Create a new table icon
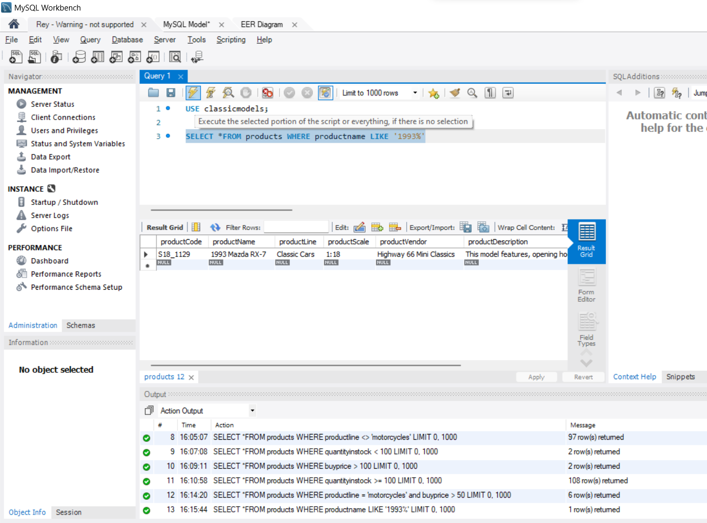 tap(97, 57)
